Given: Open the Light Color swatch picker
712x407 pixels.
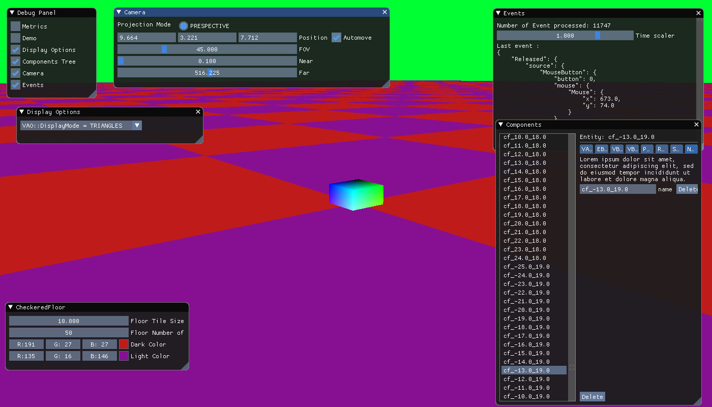Looking at the screenshot, I should [124, 356].
